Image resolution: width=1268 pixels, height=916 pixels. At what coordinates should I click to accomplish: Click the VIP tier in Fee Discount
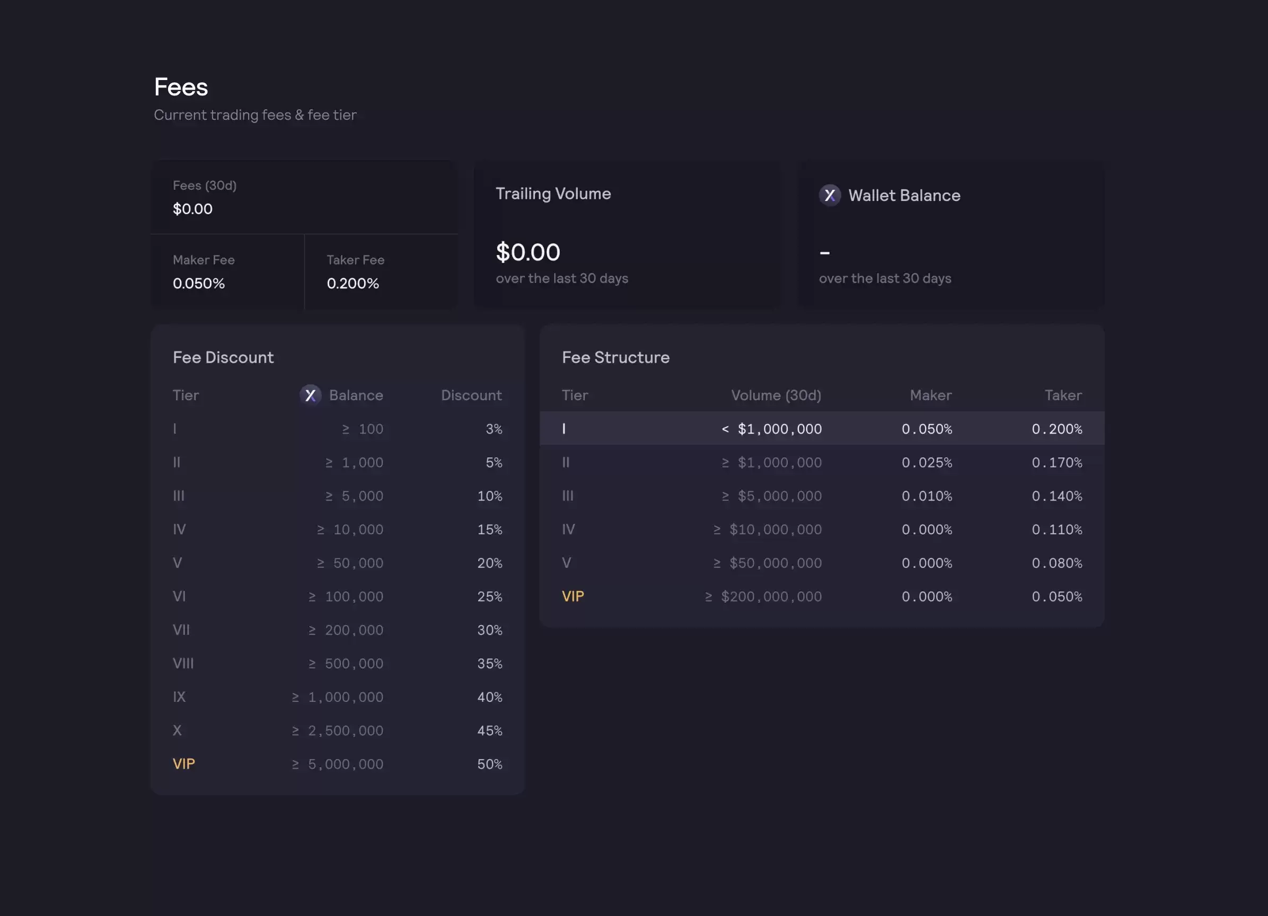(x=183, y=764)
